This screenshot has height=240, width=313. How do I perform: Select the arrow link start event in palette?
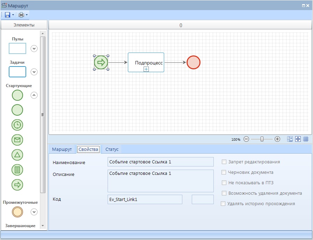click(17, 185)
